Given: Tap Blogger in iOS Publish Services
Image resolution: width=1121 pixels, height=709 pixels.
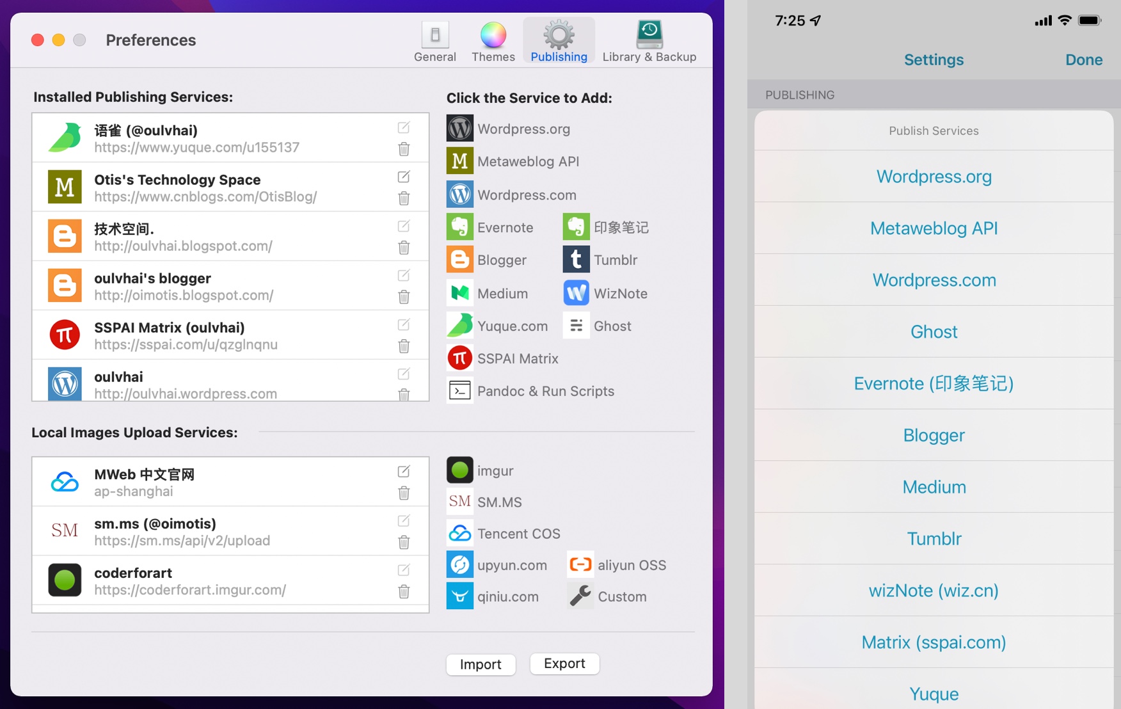Looking at the screenshot, I should click(x=934, y=435).
